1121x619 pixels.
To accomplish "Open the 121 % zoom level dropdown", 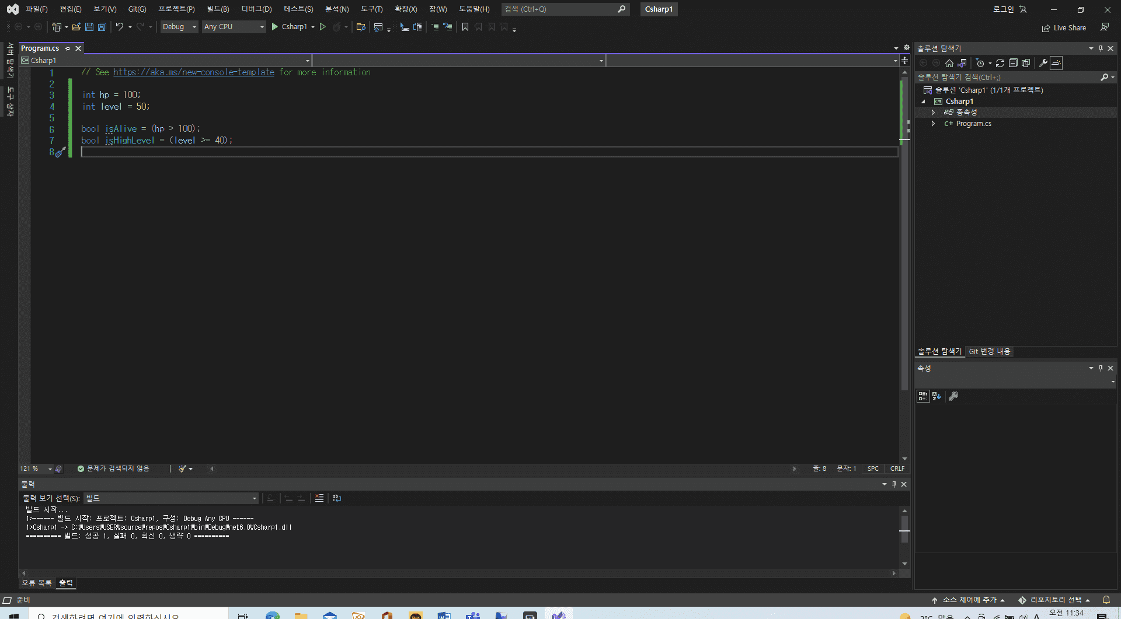I will 36,468.
